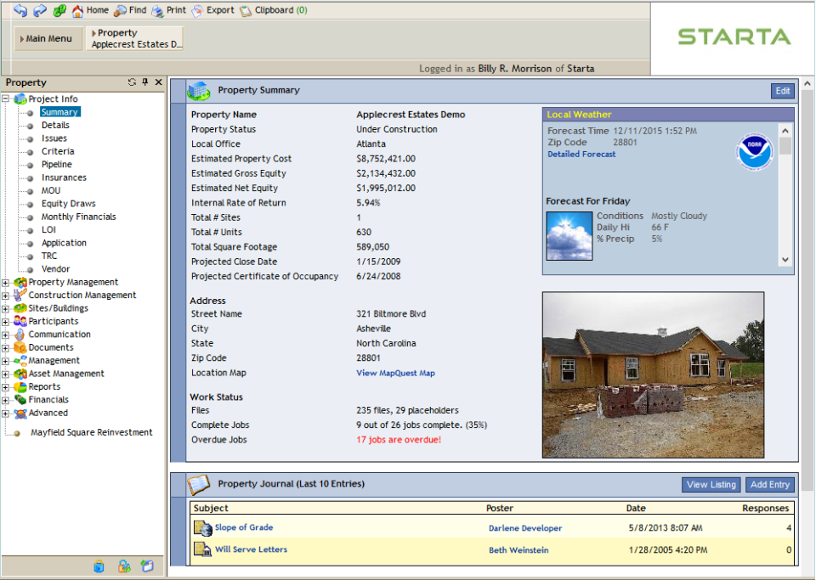Toggle the Summary item in Project Info

coord(59,111)
